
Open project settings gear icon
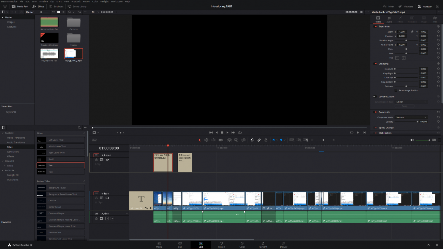437,245
